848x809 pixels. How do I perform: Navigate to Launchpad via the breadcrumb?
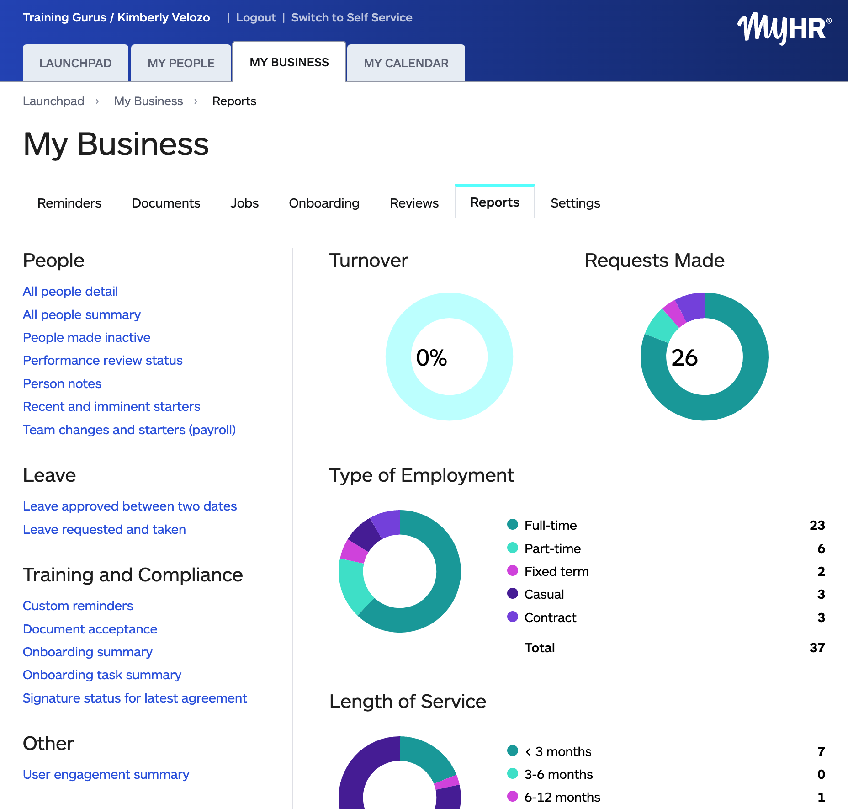pyautogui.click(x=53, y=101)
